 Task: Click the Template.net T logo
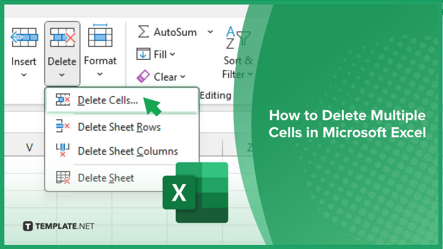click(x=28, y=226)
